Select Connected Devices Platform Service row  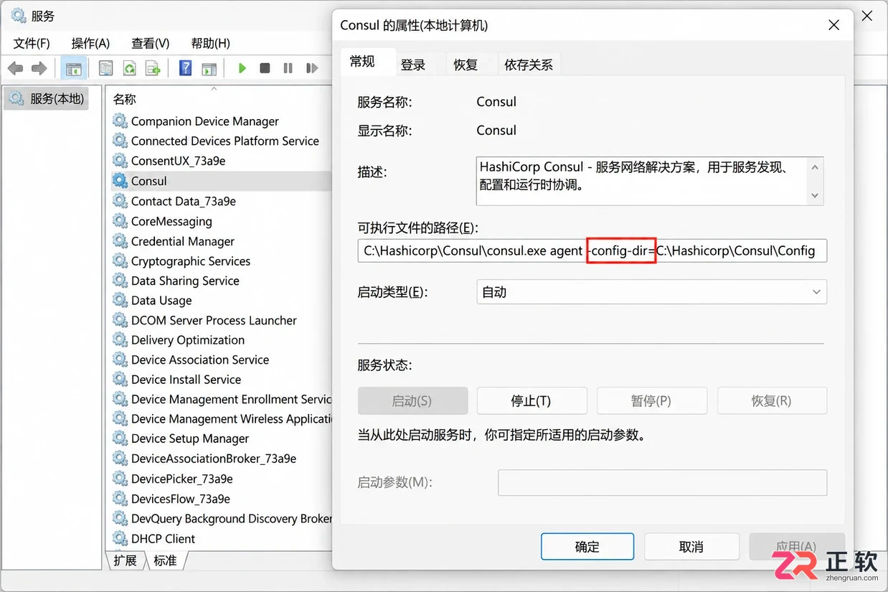click(222, 141)
